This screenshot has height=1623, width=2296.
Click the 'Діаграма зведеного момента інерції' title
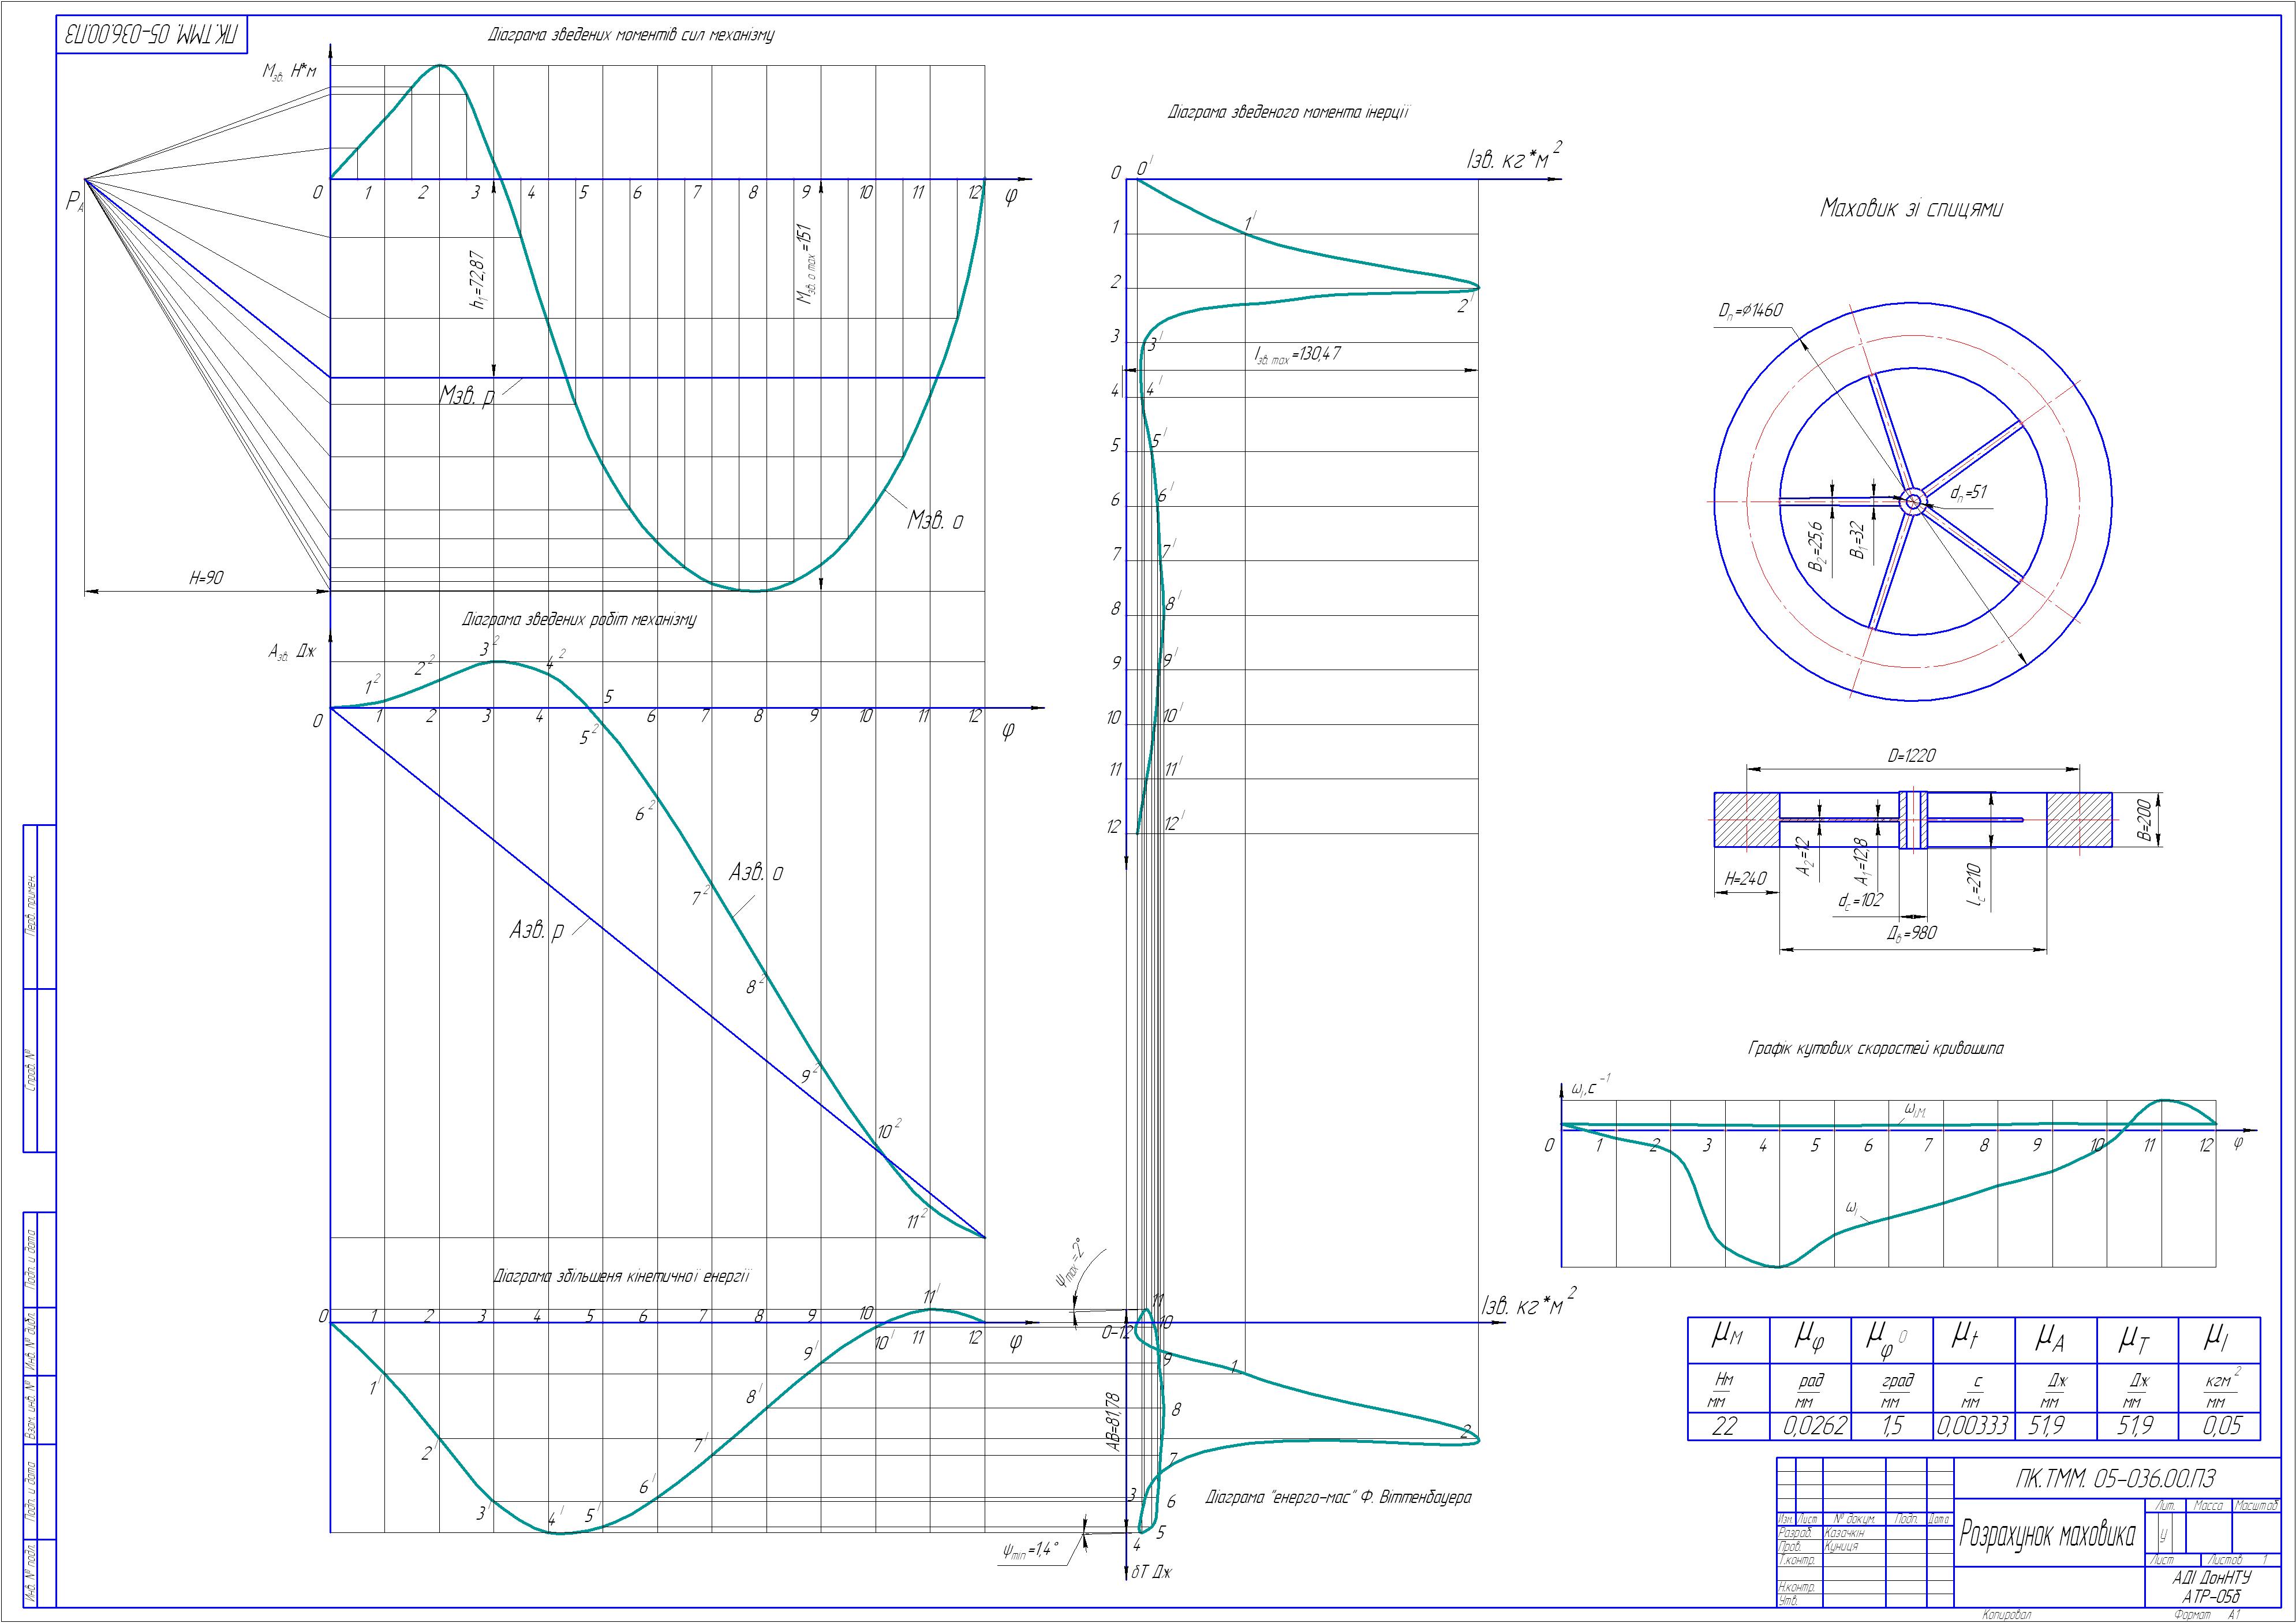point(1288,113)
